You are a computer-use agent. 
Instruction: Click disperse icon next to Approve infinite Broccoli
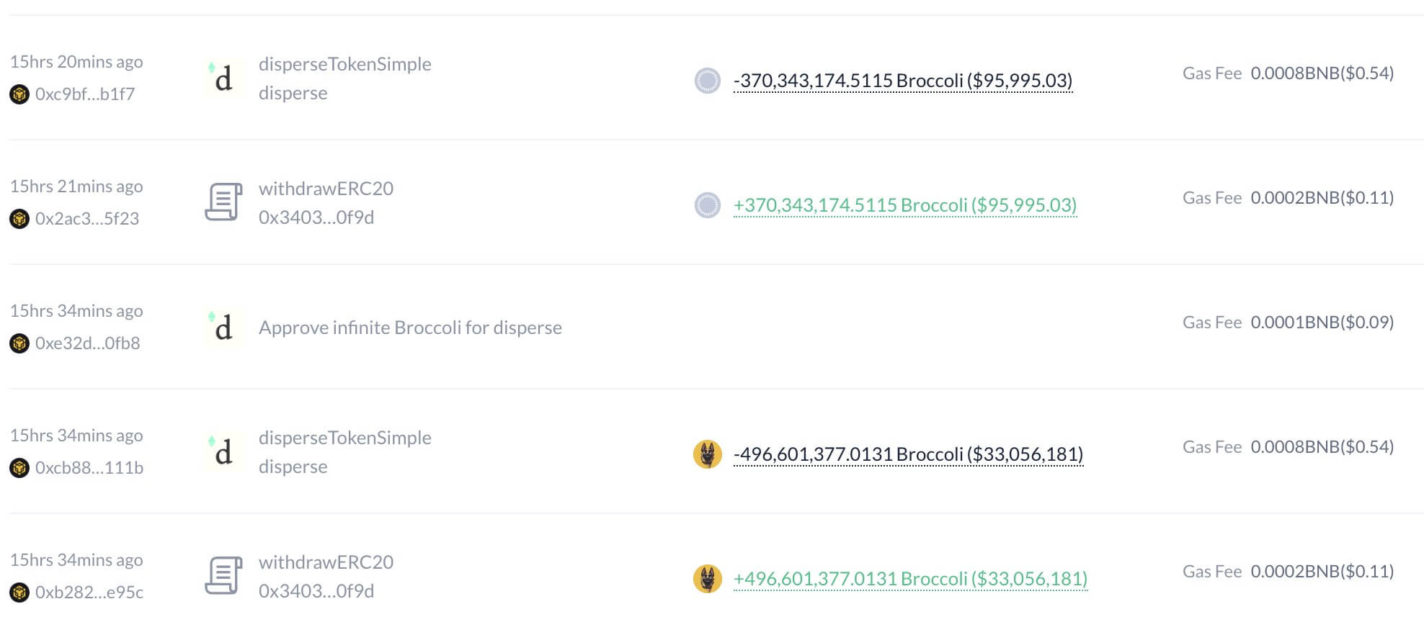pos(223,328)
